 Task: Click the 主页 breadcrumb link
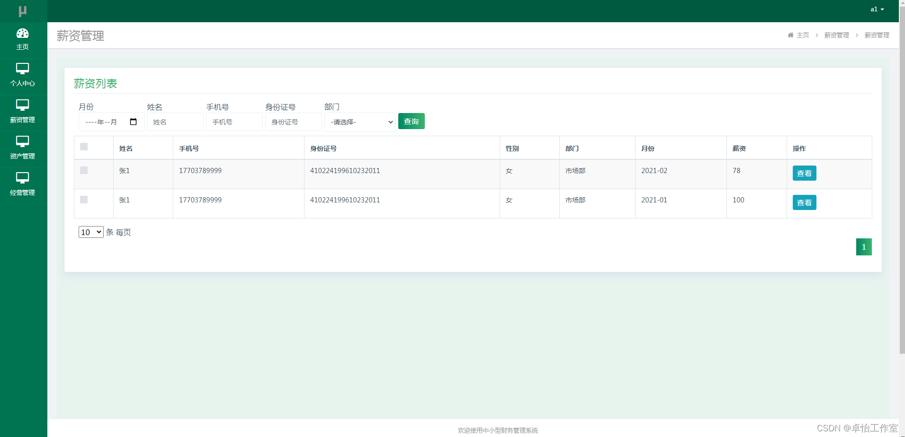[803, 35]
